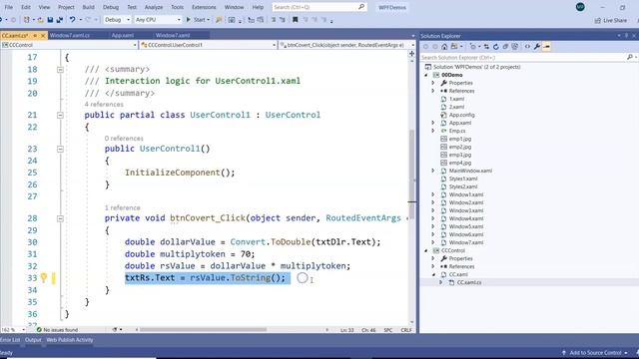Click the user account avatar icon

[x=580, y=7]
